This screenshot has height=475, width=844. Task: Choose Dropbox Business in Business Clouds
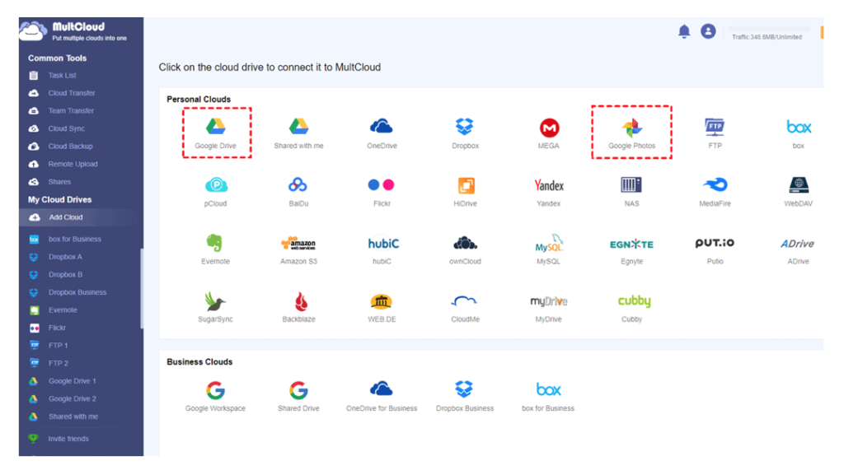click(465, 397)
